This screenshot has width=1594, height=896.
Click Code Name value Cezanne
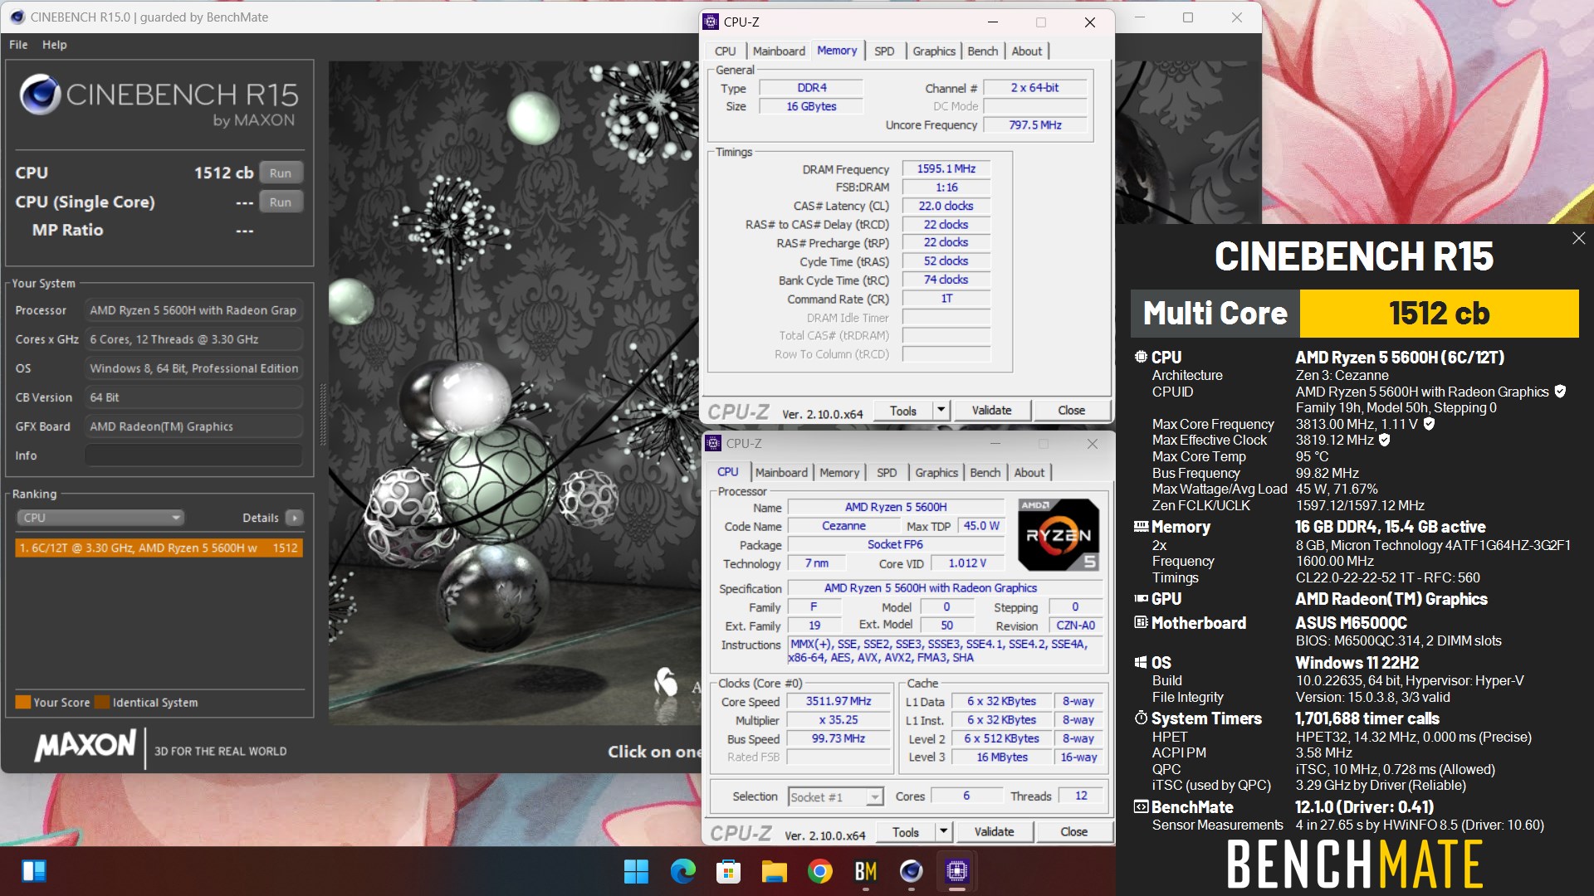[843, 526]
